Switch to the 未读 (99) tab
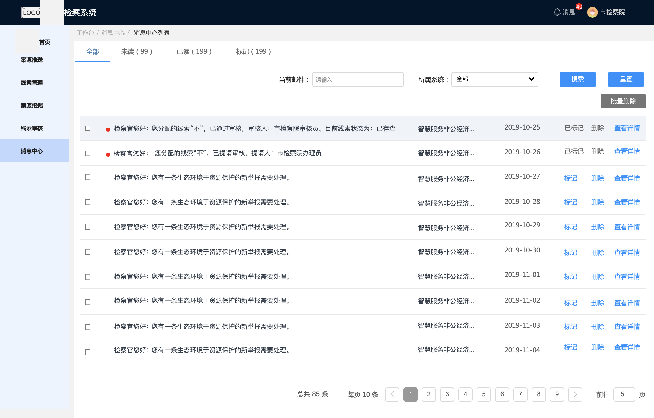This screenshot has height=418, width=654. tap(136, 51)
